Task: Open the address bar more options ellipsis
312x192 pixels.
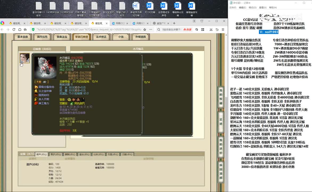Action: click(x=151, y=30)
